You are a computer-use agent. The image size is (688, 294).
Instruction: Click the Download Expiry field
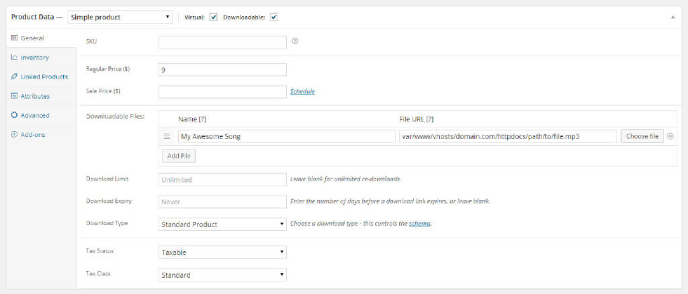222,202
